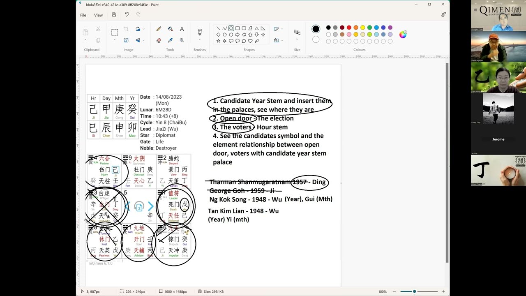
Task: Select the Line shape
Action: click(218, 28)
